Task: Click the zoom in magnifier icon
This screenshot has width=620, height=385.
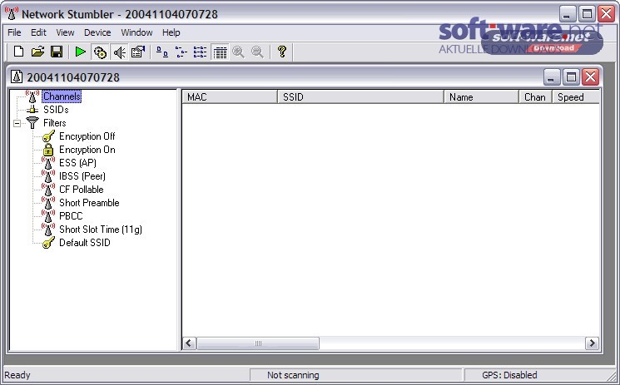Action: click(239, 52)
